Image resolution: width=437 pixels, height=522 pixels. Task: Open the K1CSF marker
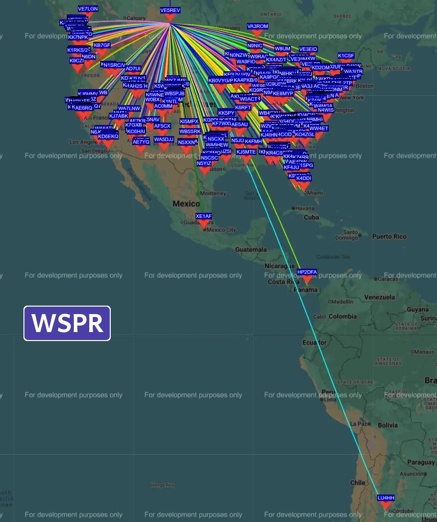(x=346, y=63)
